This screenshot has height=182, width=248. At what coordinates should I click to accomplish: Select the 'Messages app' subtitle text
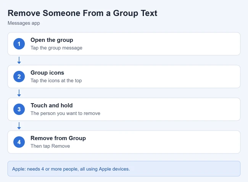pyautogui.click(x=24, y=23)
